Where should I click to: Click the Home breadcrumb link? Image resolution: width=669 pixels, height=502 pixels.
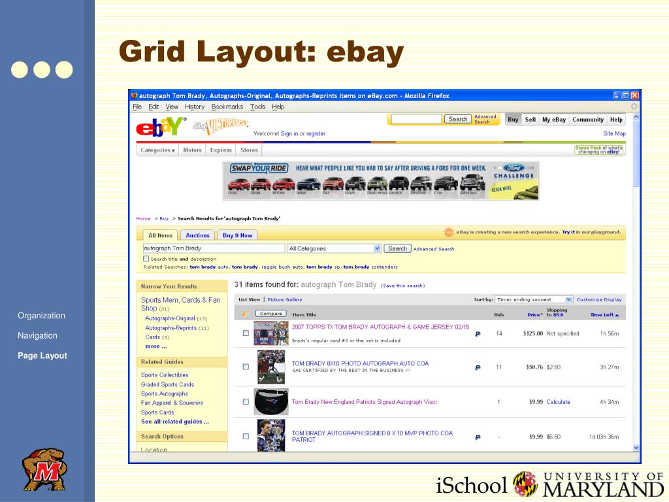(143, 218)
